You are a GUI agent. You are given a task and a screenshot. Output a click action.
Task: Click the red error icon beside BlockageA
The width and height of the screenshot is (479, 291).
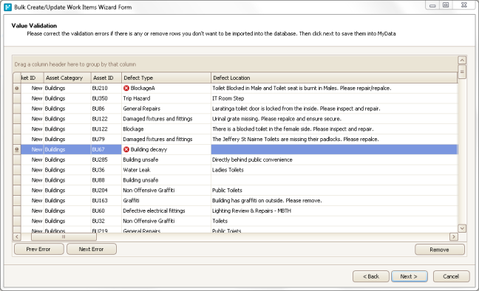(x=126, y=88)
